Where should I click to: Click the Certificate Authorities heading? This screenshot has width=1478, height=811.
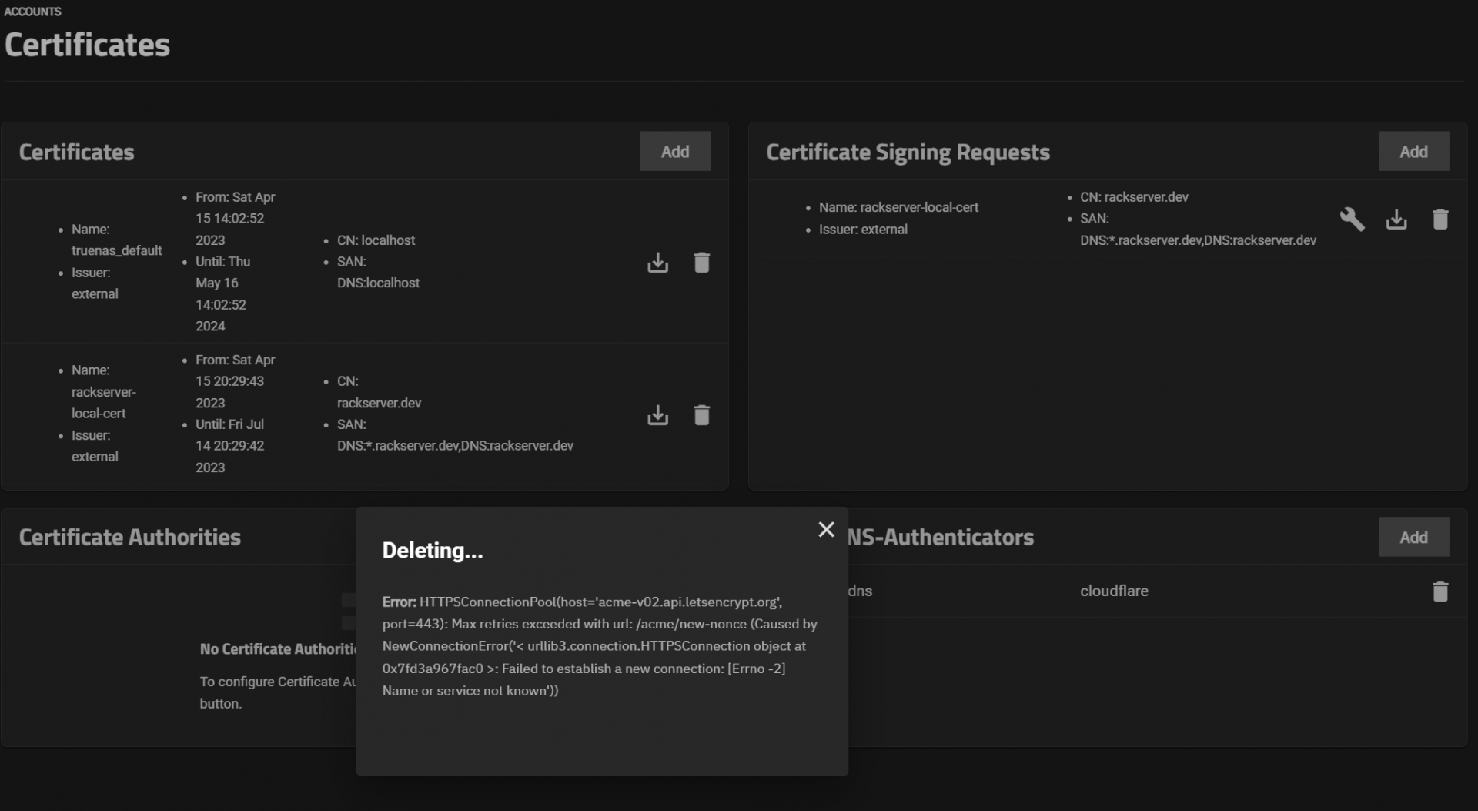pyautogui.click(x=129, y=537)
